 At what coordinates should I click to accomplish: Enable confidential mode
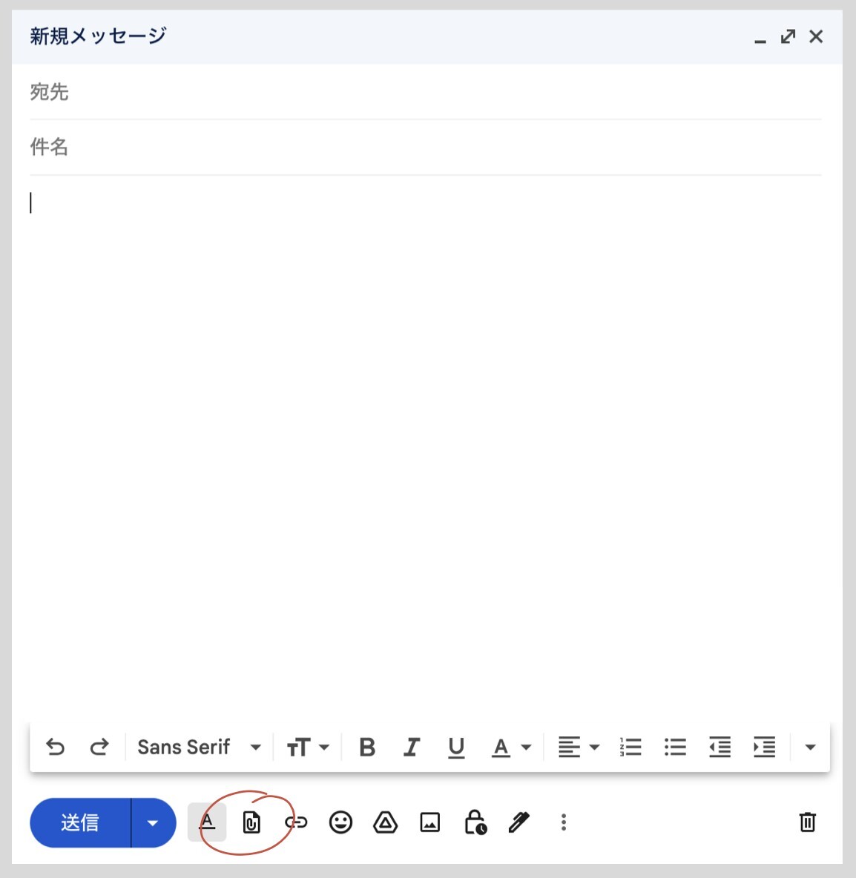pos(475,822)
